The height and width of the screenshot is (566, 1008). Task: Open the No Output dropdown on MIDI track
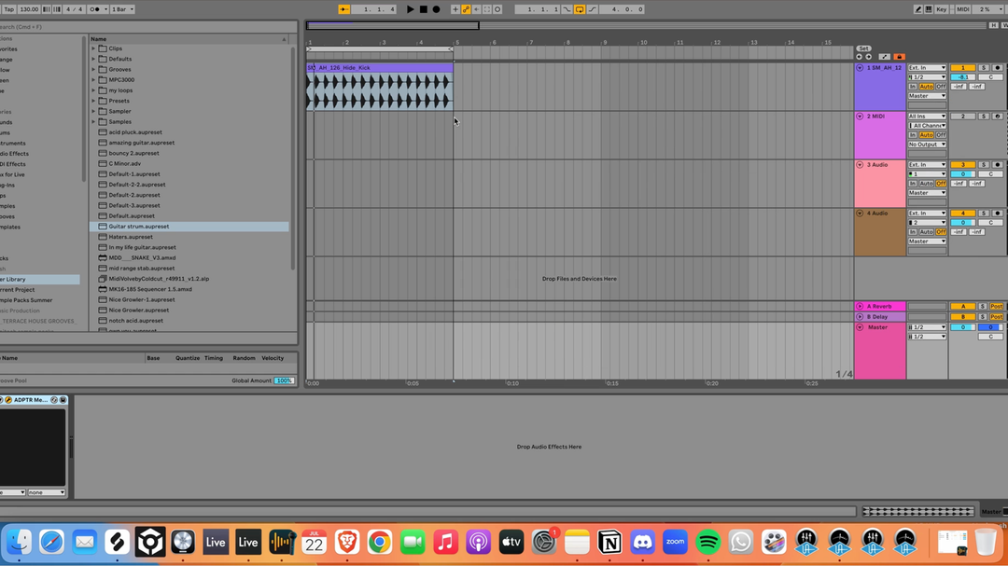point(927,145)
